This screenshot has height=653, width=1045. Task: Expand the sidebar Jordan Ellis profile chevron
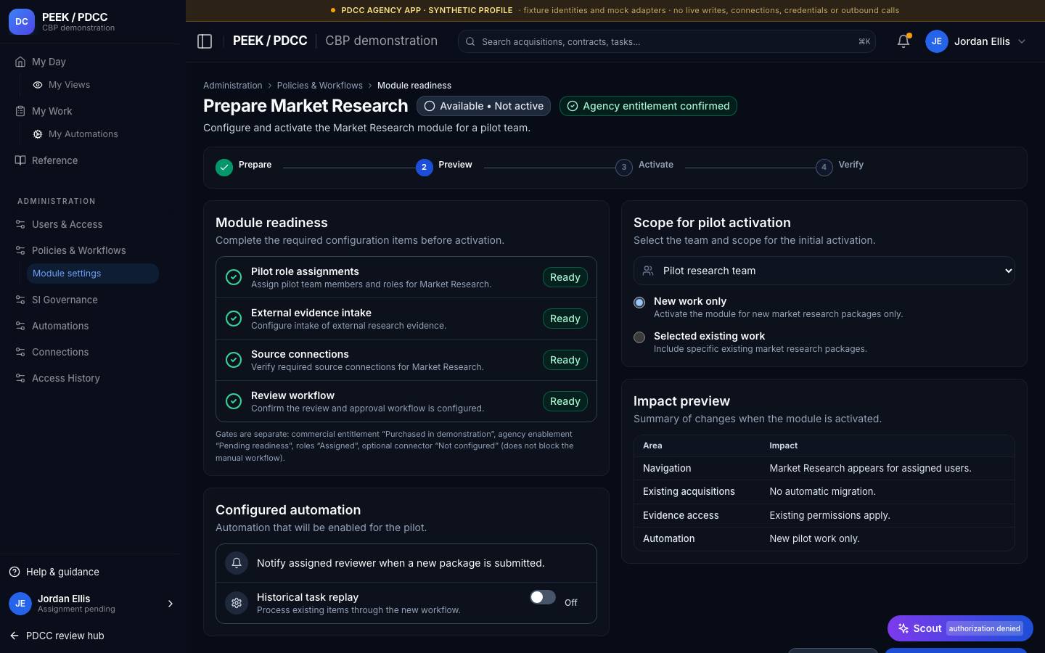[x=171, y=604]
